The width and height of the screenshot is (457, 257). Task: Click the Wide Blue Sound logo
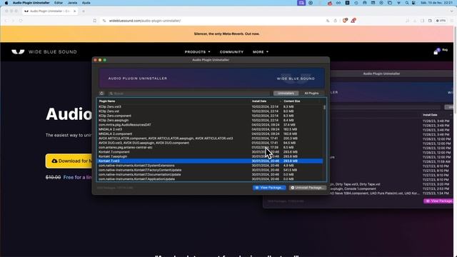tap(44, 52)
